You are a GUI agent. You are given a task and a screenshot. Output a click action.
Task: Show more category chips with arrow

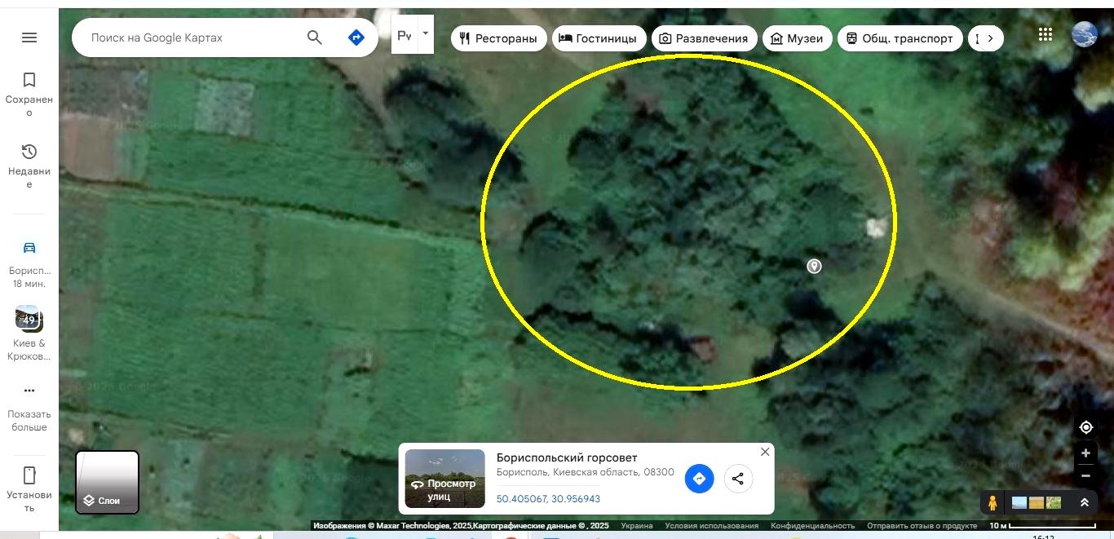pyautogui.click(x=990, y=38)
